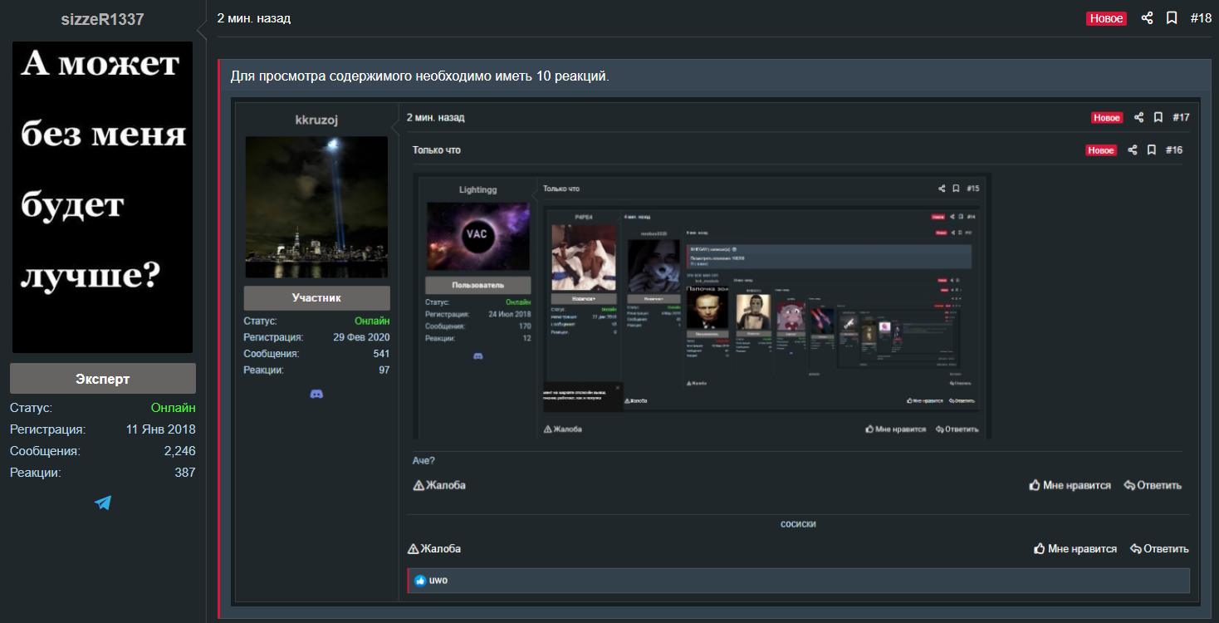The height and width of the screenshot is (623, 1219).
Task: Click share icon on post #16
Action: click(x=1133, y=150)
